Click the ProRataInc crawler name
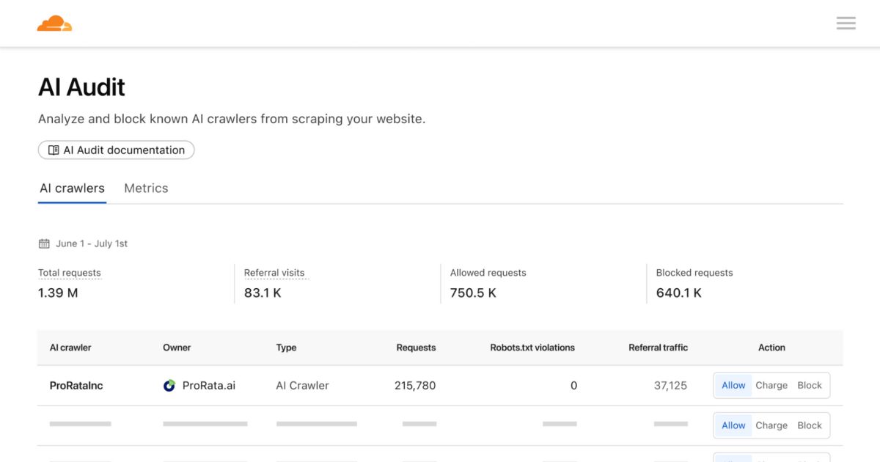Screen dimensions: 880x462 point(76,385)
